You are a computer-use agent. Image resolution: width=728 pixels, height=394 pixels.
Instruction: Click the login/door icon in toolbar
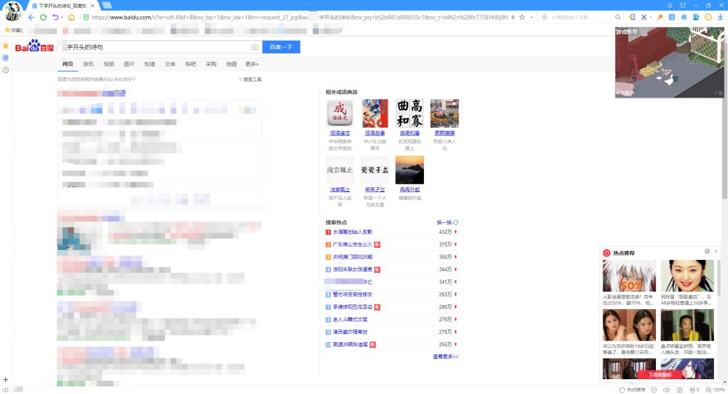(632, 17)
